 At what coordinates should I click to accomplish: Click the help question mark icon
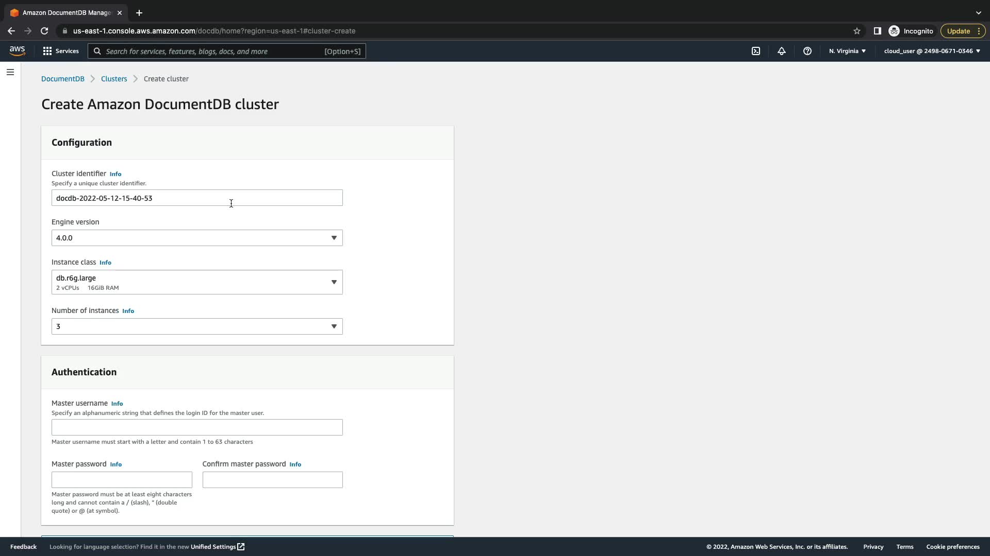[x=807, y=51]
